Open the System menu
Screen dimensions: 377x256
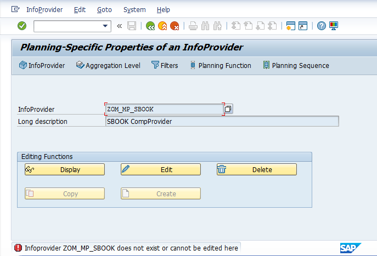click(134, 10)
